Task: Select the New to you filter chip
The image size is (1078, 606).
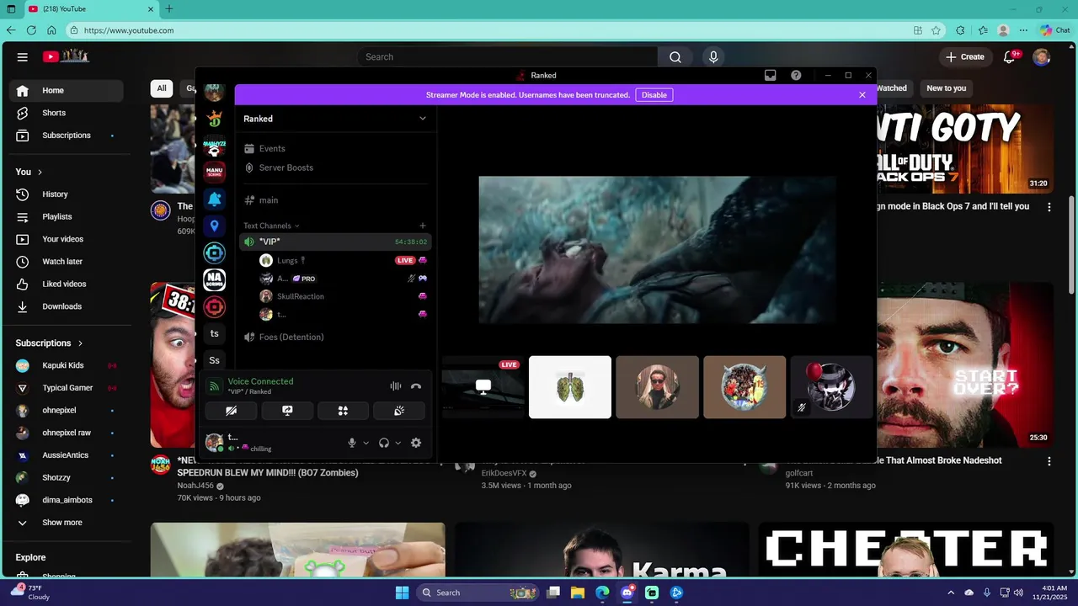Action: pos(947,88)
